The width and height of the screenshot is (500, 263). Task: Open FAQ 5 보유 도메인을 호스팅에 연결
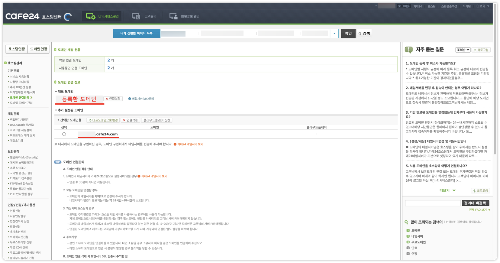(436, 166)
